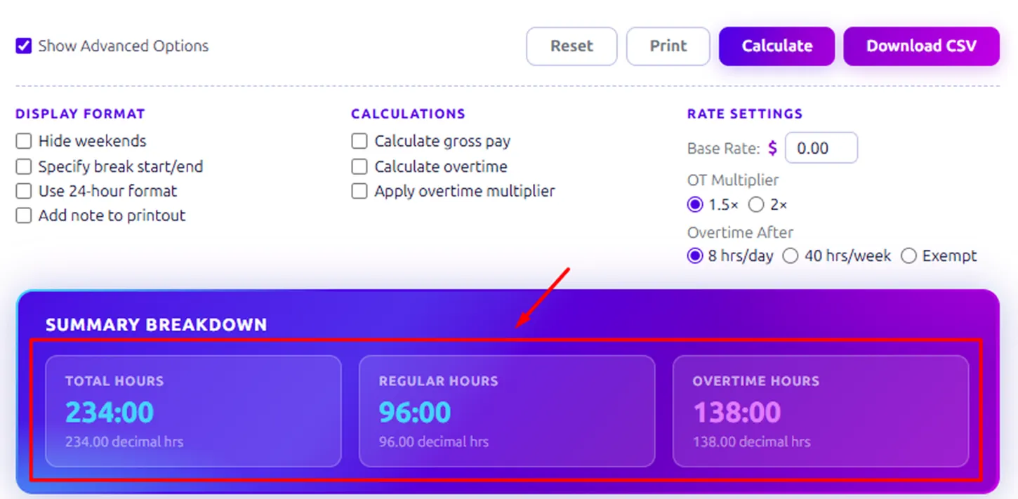Open the Print dialog
This screenshot has width=1018, height=499.
668,46
